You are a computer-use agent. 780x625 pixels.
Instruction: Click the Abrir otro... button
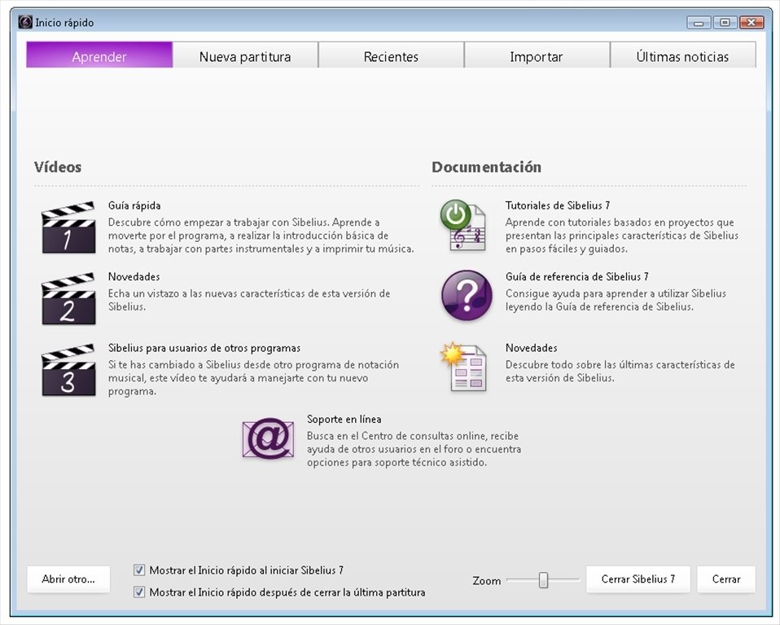point(68,579)
